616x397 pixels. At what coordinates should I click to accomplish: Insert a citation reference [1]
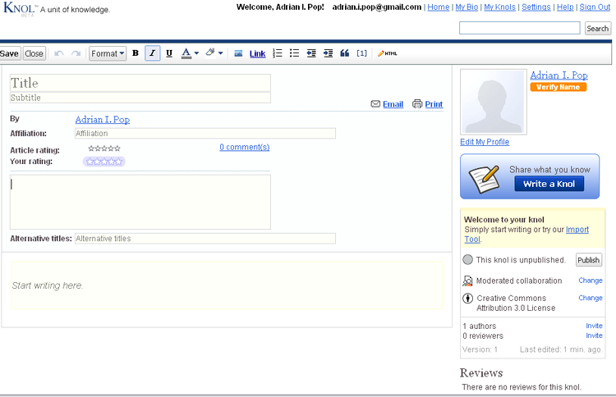click(362, 53)
